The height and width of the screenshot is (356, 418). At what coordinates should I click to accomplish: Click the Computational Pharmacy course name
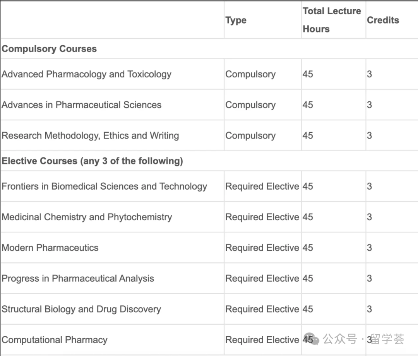click(x=55, y=340)
